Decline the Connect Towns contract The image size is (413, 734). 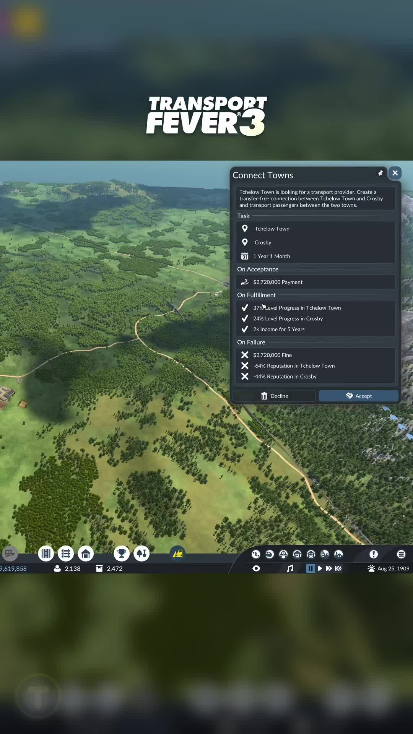[274, 396]
